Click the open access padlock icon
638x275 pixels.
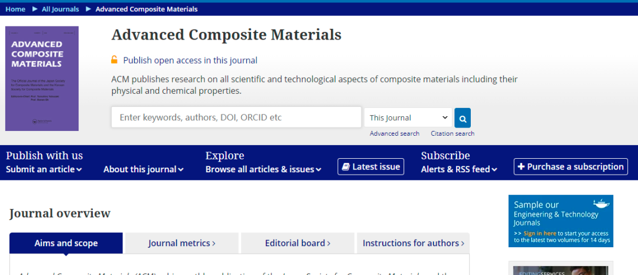(x=115, y=60)
